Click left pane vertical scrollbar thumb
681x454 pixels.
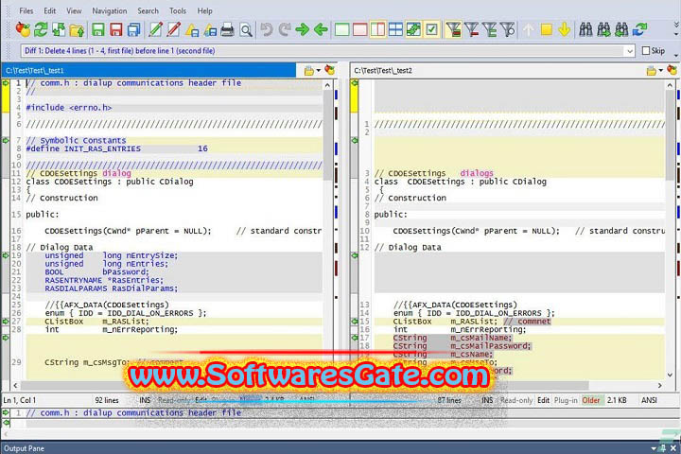[x=328, y=137]
